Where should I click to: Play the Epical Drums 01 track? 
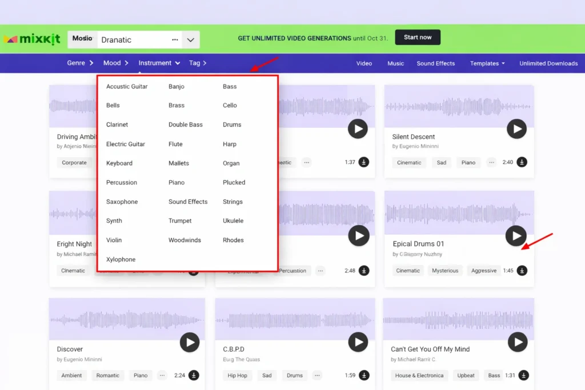pos(516,235)
